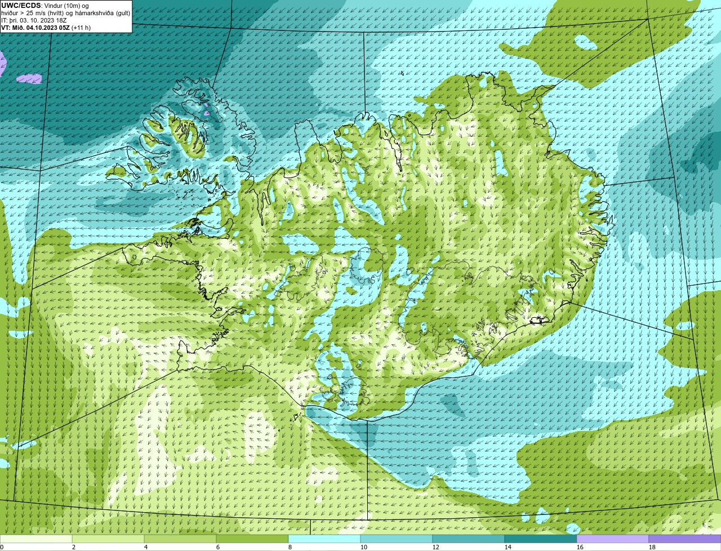
Task: Pick the 10–12 m/s turquoise legend swatch
Action: tap(397, 539)
